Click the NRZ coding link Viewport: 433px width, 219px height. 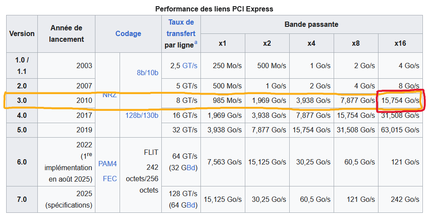tap(109, 94)
